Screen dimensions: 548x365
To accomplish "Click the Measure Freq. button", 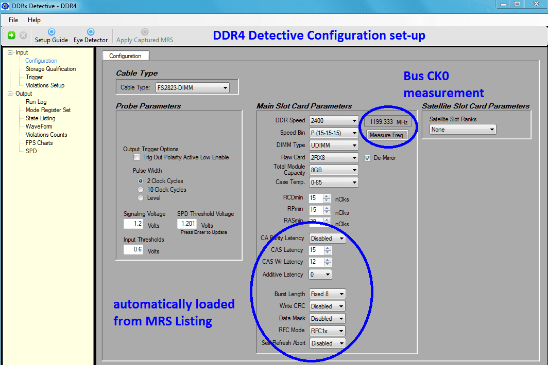I will click(387, 135).
